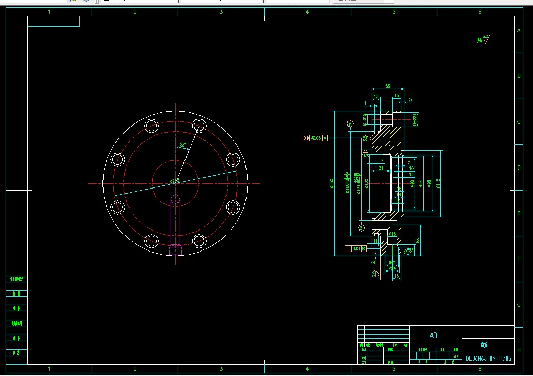Select the ø215 diameter text in front view
The width and height of the screenshot is (533, 376).
click(175, 181)
